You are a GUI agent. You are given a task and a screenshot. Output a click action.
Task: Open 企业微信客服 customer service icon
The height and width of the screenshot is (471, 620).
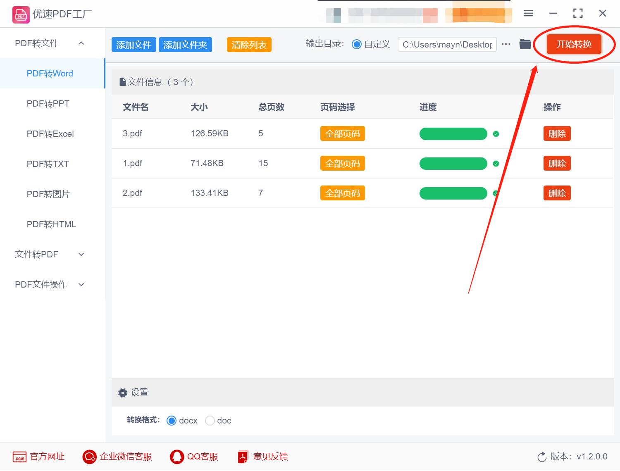click(89, 457)
